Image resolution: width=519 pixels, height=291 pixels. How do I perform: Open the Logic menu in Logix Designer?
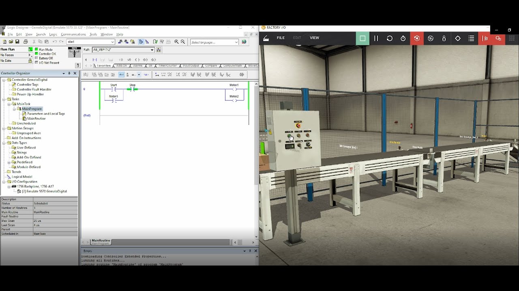(x=53, y=34)
